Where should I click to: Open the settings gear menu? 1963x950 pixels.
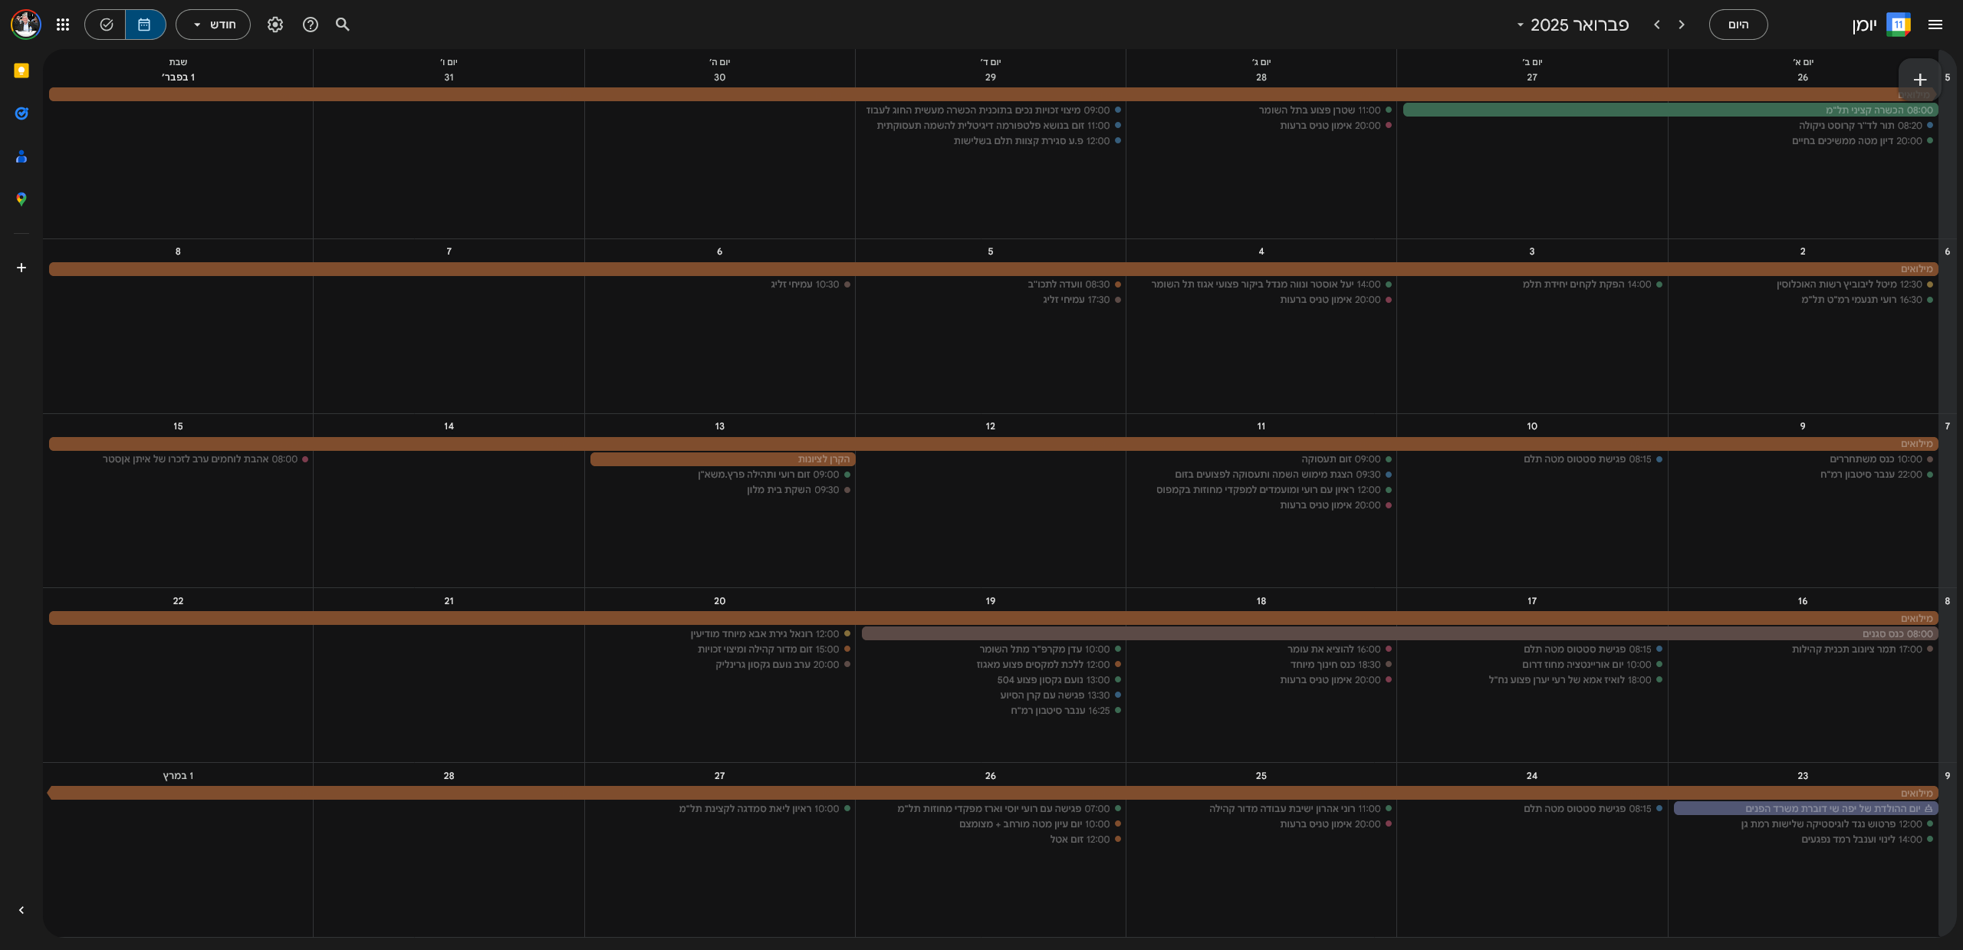point(275,25)
